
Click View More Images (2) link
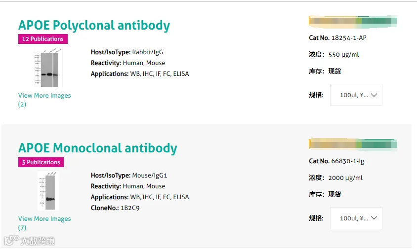pyautogui.click(x=44, y=100)
